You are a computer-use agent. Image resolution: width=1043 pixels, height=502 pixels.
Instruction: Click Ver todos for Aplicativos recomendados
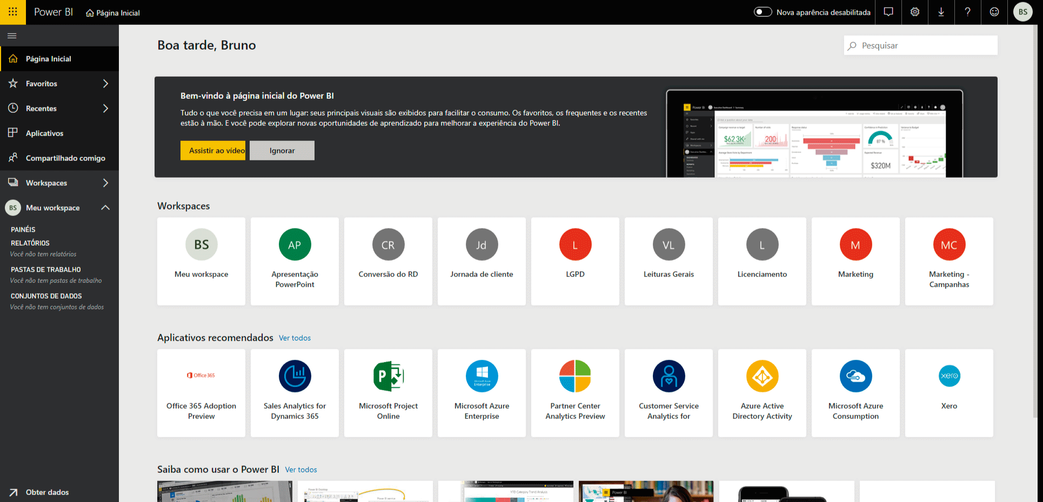[x=295, y=338]
